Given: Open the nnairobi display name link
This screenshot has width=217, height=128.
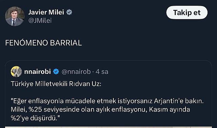Looking at the screenshot, I should click(38, 71).
